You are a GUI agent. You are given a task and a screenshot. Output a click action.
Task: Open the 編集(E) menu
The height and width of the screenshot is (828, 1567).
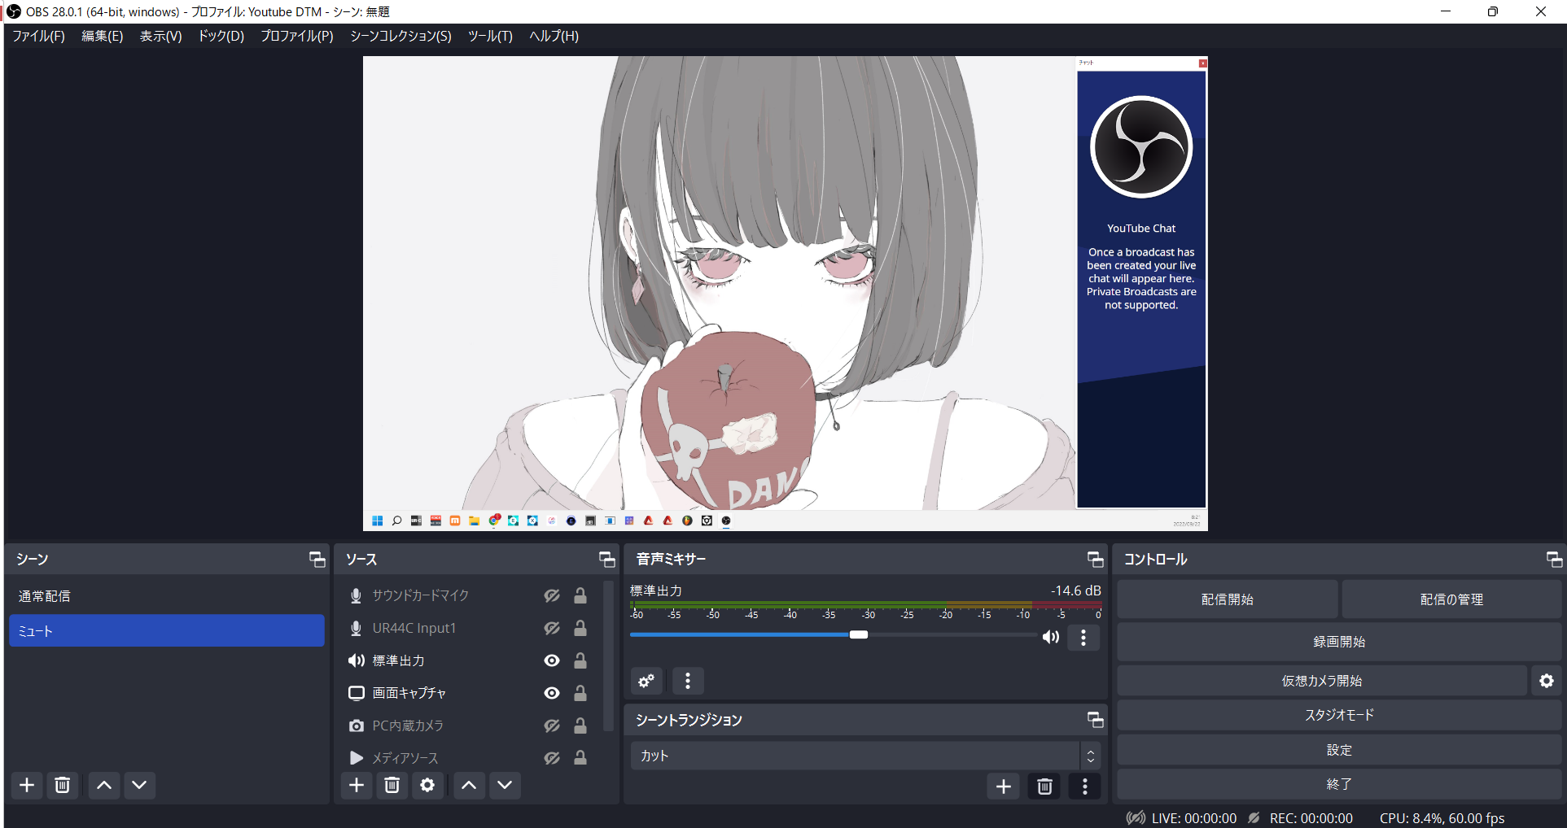pyautogui.click(x=103, y=36)
